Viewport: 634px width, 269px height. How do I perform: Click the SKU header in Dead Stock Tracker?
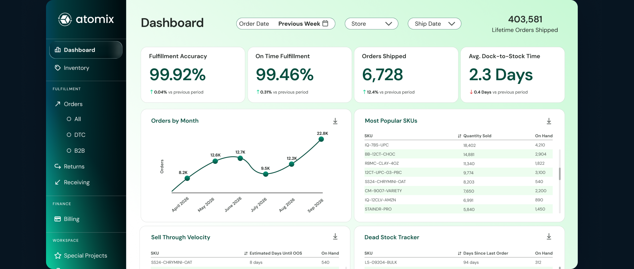tap(368, 253)
